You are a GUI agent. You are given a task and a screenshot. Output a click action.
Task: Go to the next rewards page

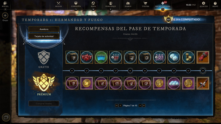tap(140, 106)
